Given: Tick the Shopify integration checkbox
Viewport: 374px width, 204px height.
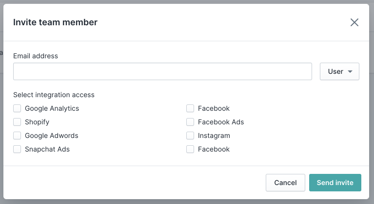Looking at the screenshot, I should click(x=17, y=122).
